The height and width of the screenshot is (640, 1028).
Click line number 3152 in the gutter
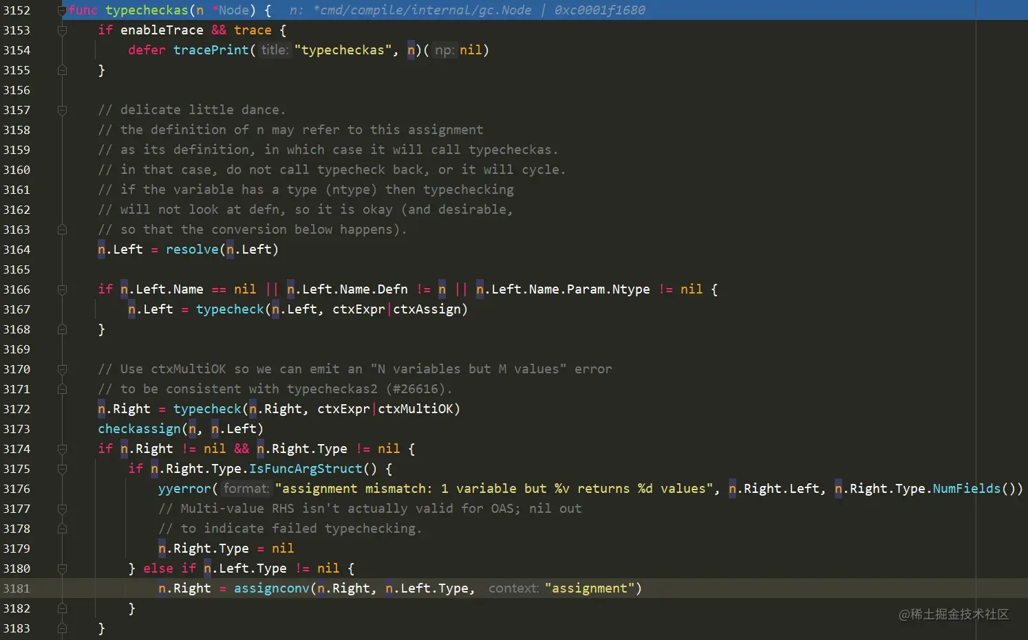point(17,10)
